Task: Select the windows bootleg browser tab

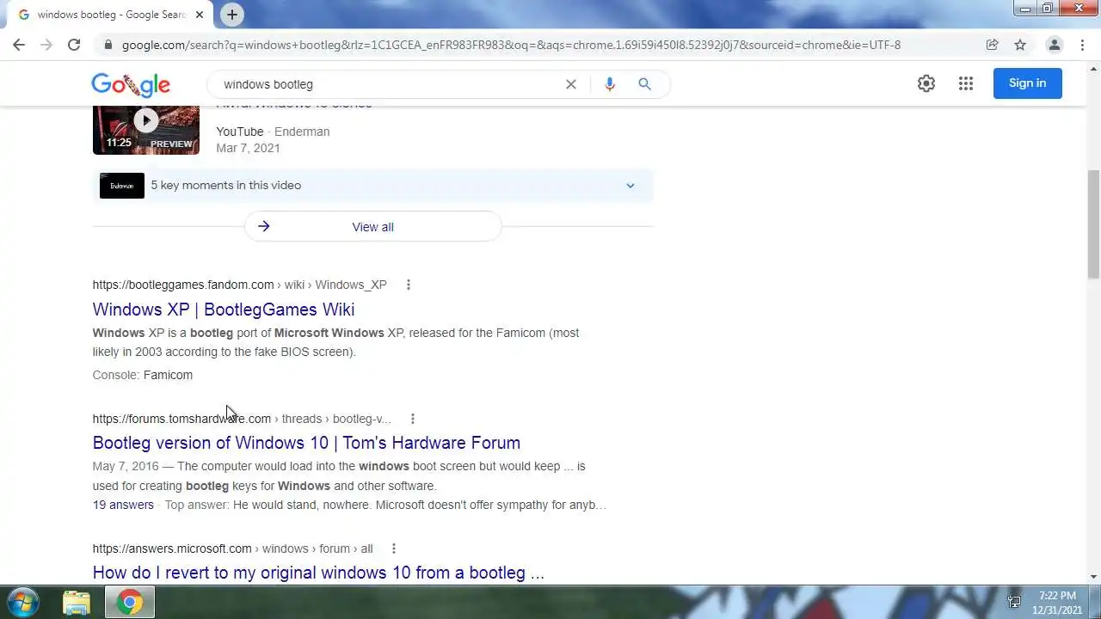Action: [x=112, y=15]
